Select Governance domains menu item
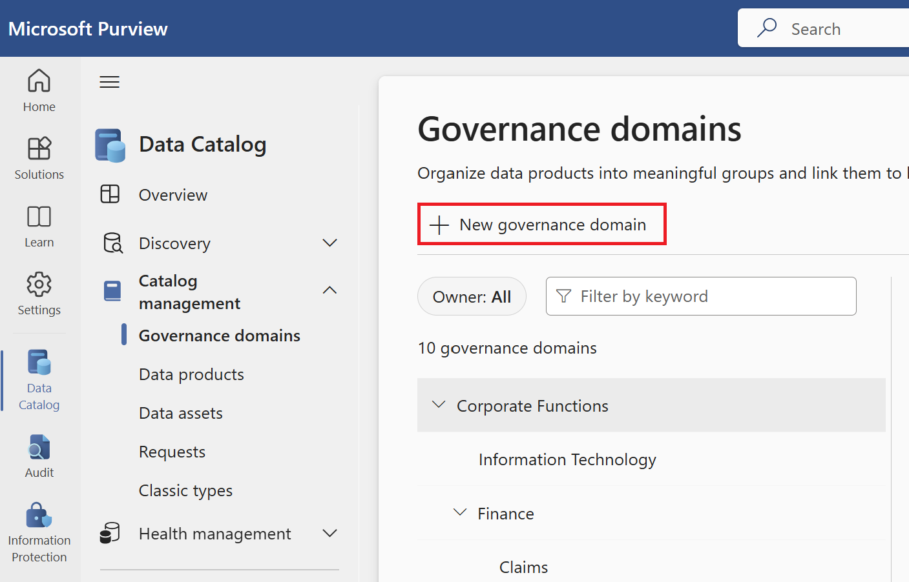909x582 pixels. (x=220, y=336)
